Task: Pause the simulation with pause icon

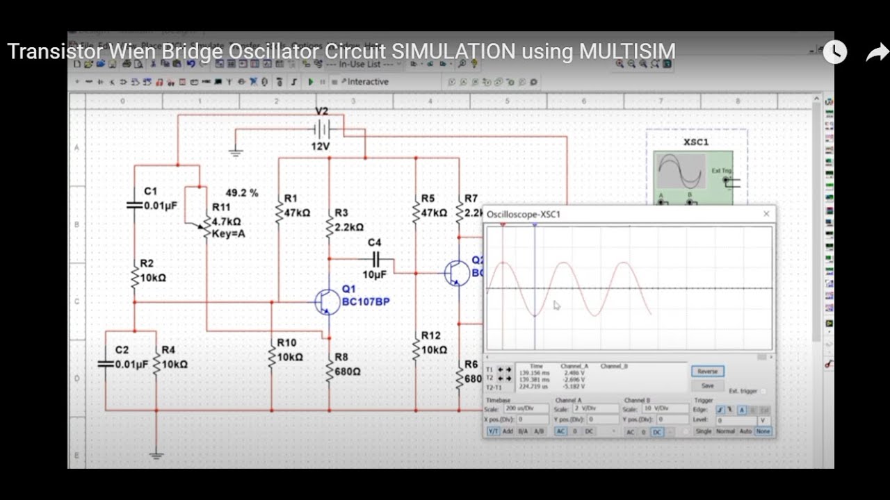Action: 323,81
